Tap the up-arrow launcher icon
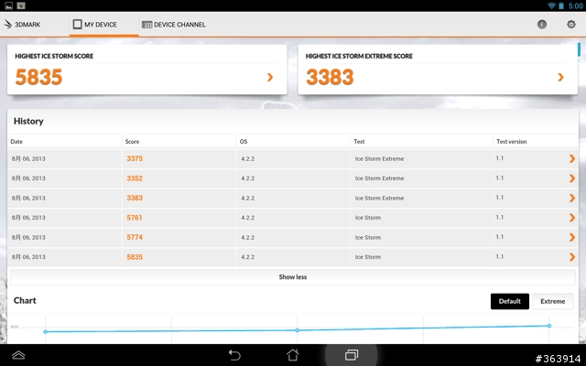Viewport: 586px width, 366px height. (18, 355)
